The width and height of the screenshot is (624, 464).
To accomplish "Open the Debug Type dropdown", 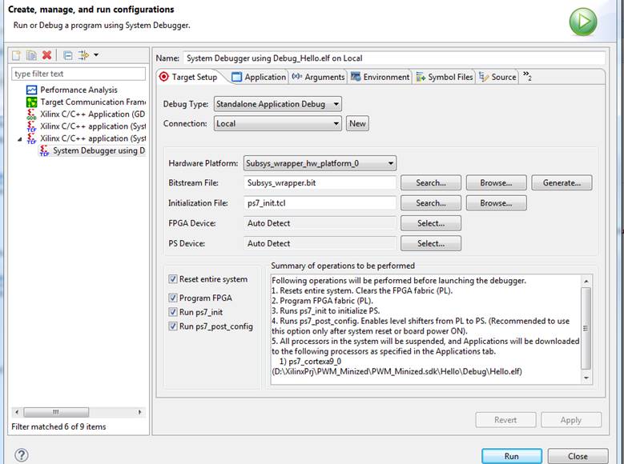I will pos(277,104).
